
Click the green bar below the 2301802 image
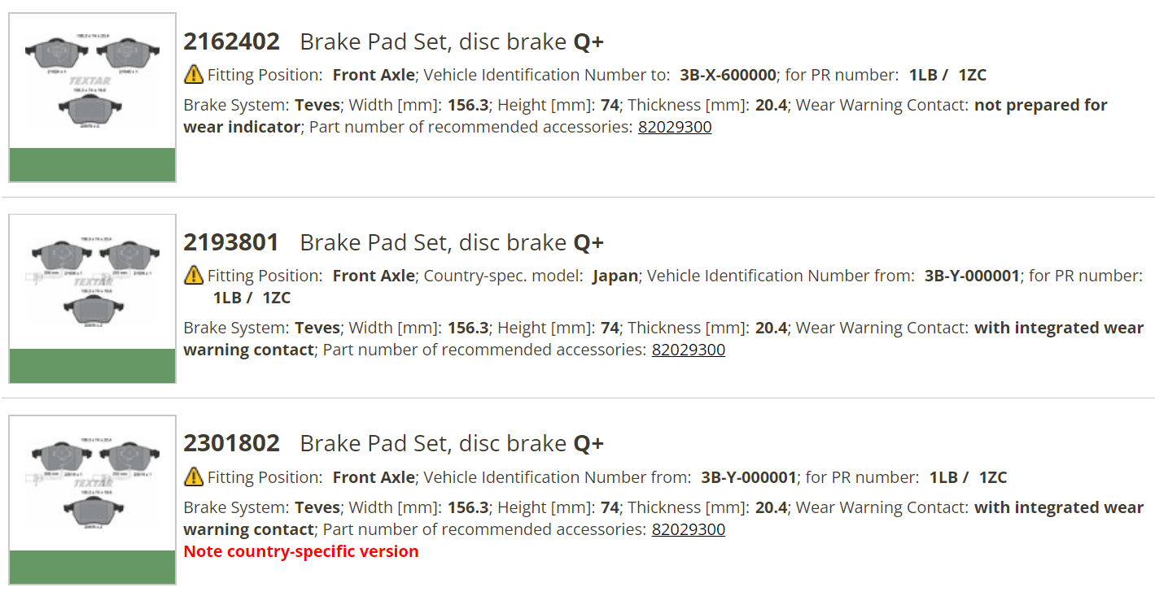(92, 567)
